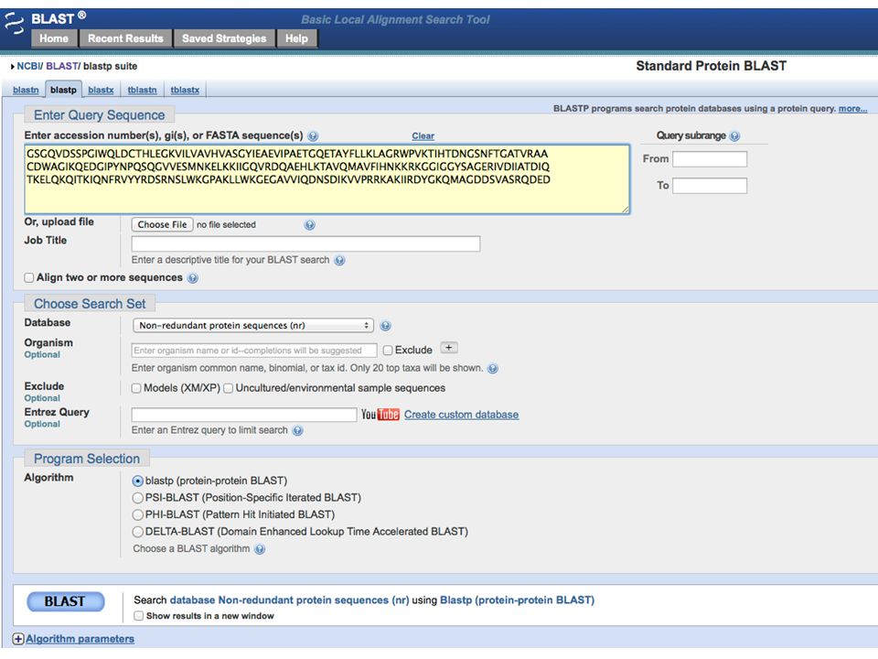Click help icon beside Database dropdown
This screenshot has height=659, width=878.
385,326
